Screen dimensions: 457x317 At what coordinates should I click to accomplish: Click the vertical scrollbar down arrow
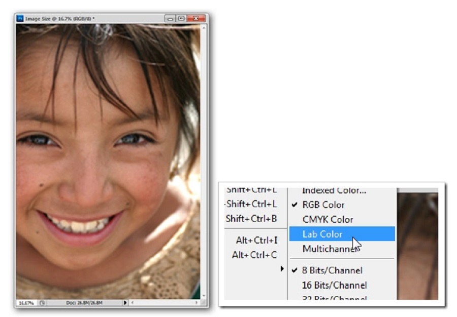pyautogui.click(x=204, y=295)
